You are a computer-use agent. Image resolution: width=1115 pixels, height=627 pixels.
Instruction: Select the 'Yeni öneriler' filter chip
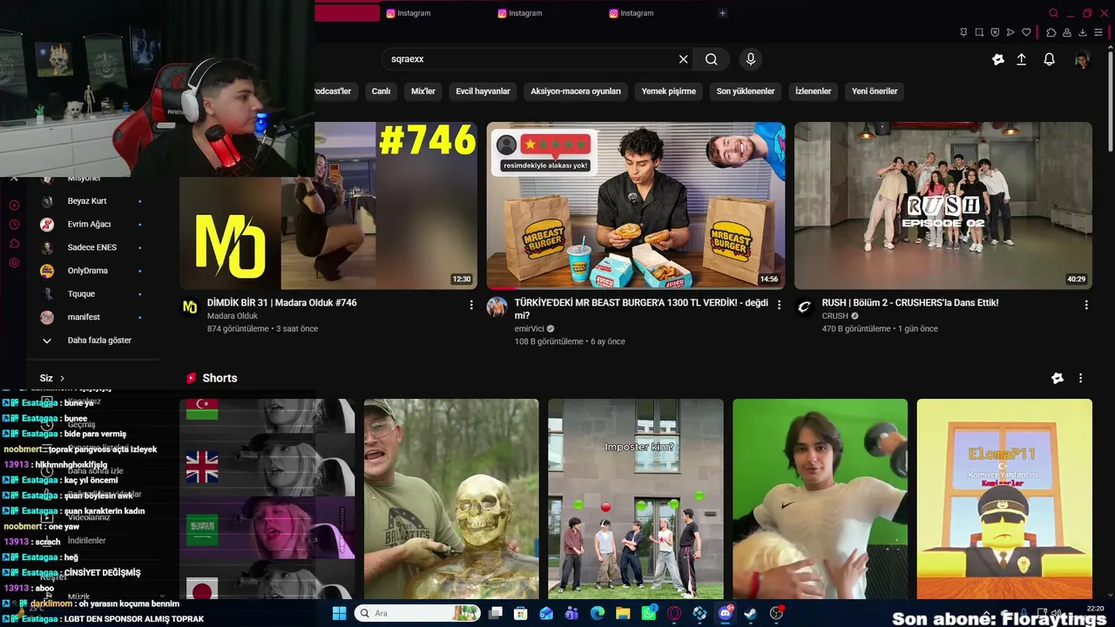(875, 91)
